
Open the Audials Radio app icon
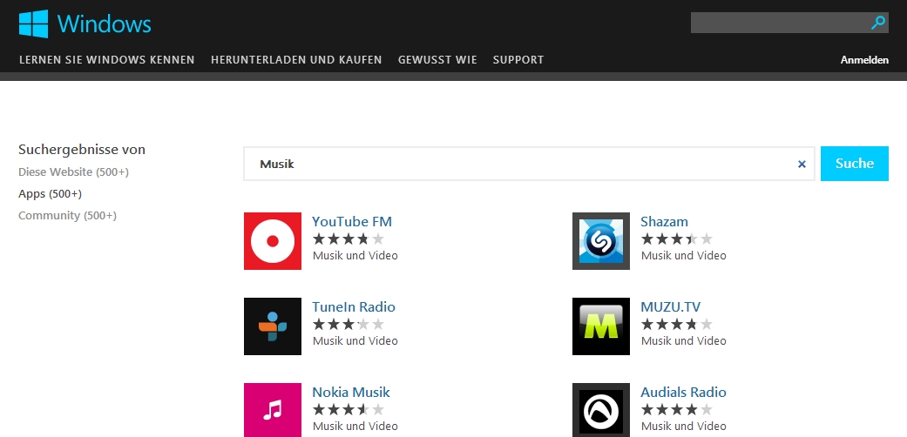tap(601, 410)
